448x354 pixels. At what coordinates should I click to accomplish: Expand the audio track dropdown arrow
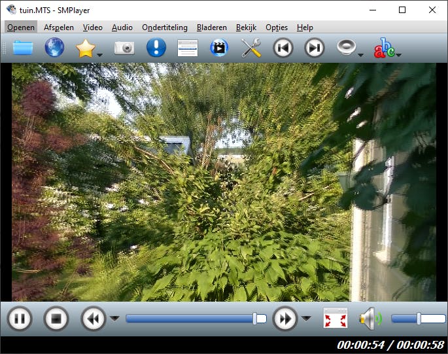pos(360,55)
